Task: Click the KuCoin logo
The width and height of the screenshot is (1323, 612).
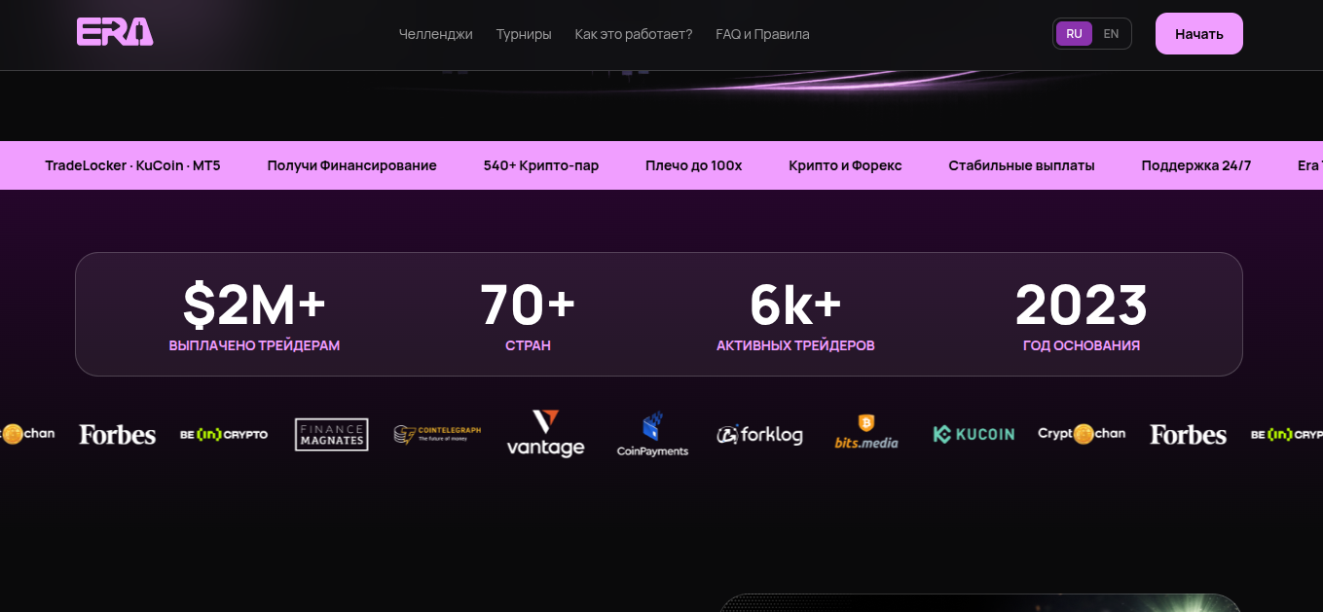Action: pos(974,434)
